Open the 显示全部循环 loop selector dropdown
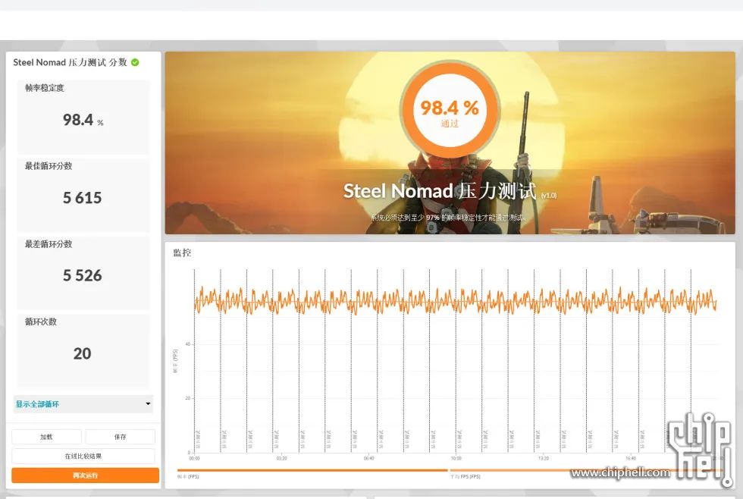Screen dimensions: 743x499 pyautogui.click(x=83, y=404)
